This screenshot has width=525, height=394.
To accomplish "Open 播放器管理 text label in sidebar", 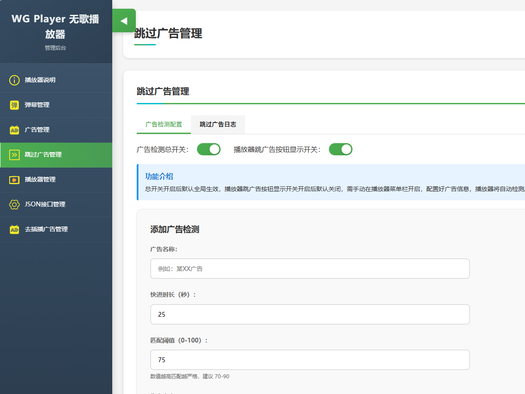I will (x=40, y=180).
